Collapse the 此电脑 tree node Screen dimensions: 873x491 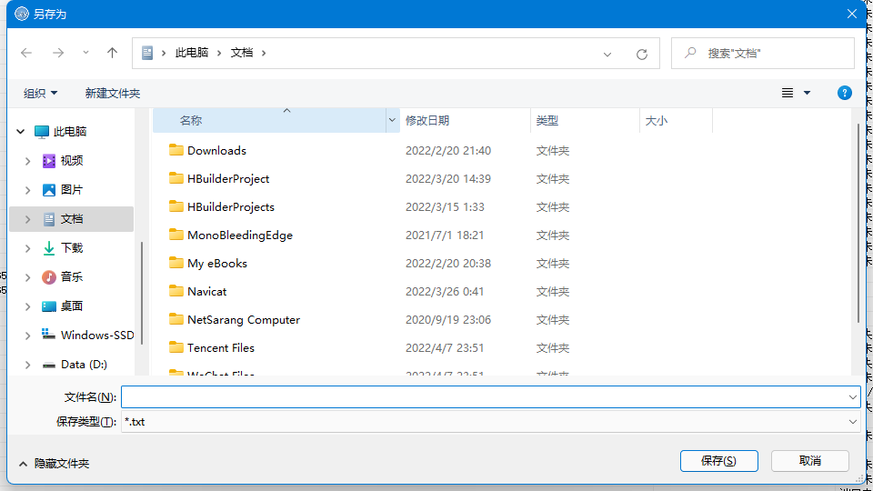pyautogui.click(x=21, y=131)
